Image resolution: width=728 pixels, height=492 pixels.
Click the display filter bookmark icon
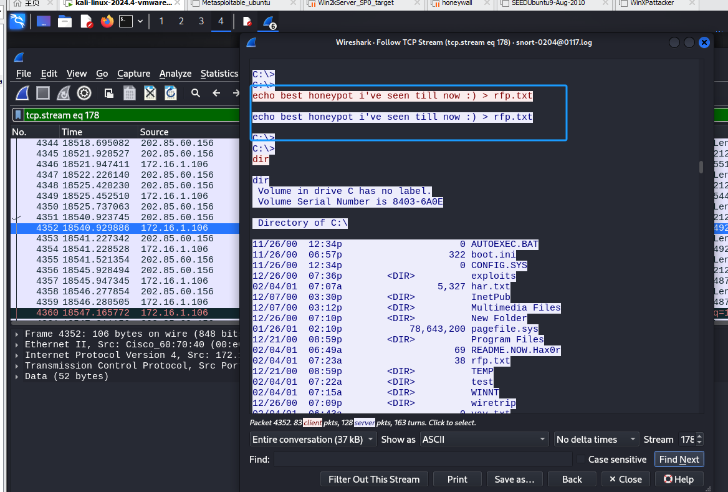(x=17, y=115)
